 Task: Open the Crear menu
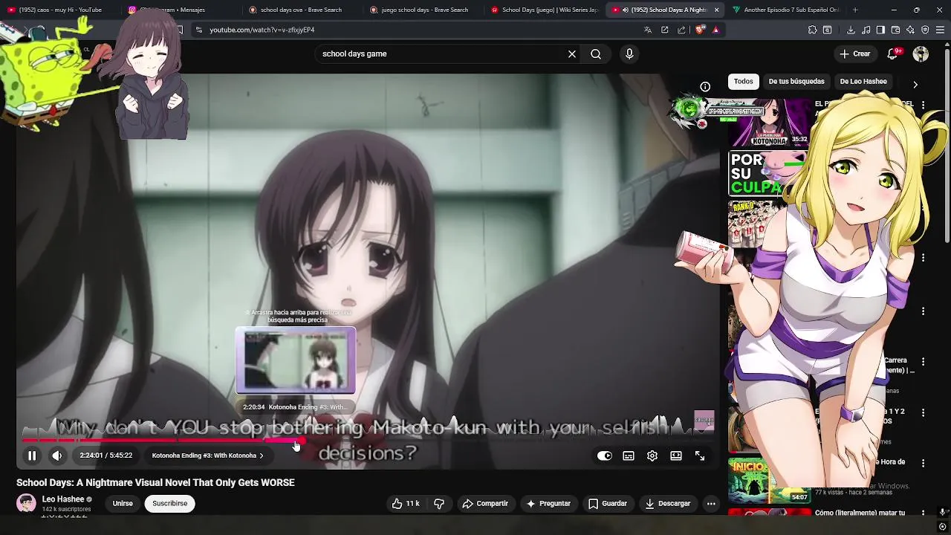[854, 53]
